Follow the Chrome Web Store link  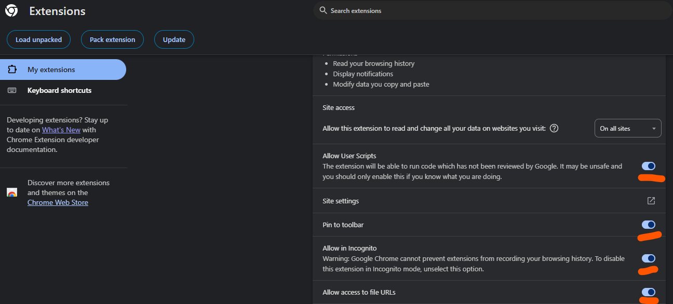tap(58, 202)
